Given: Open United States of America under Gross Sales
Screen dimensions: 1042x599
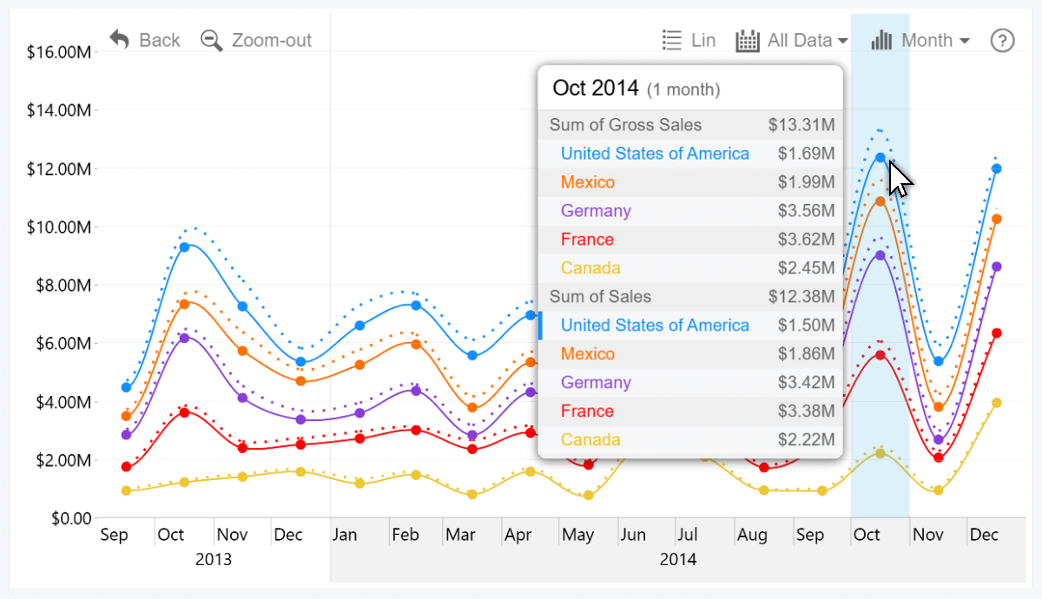Looking at the screenshot, I should pos(656,153).
